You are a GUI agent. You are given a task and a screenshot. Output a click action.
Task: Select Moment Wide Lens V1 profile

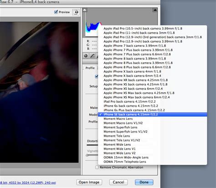pyautogui.click(x=153, y=149)
